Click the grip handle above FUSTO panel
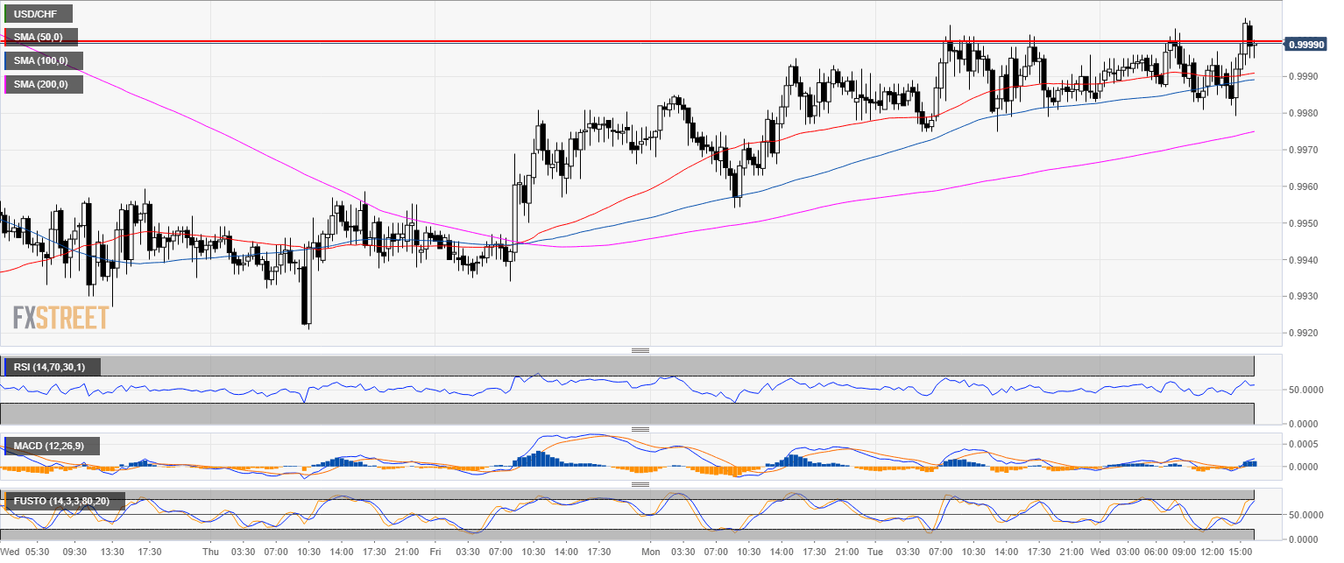Image resolution: width=1344 pixels, height=563 pixels. (640, 484)
